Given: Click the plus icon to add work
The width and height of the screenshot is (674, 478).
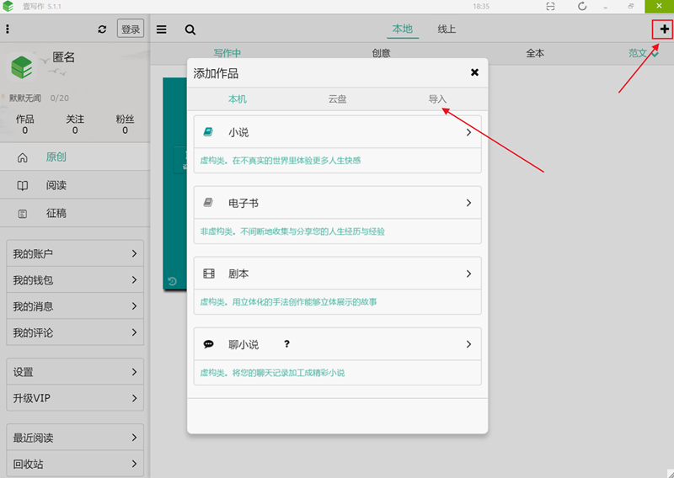Looking at the screenshot, I should [664, 29].
